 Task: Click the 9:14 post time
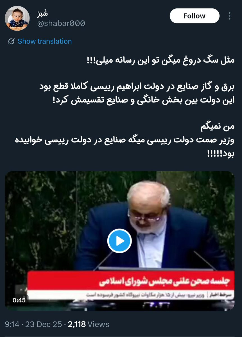pyautogui.click(x=12, y=324)
